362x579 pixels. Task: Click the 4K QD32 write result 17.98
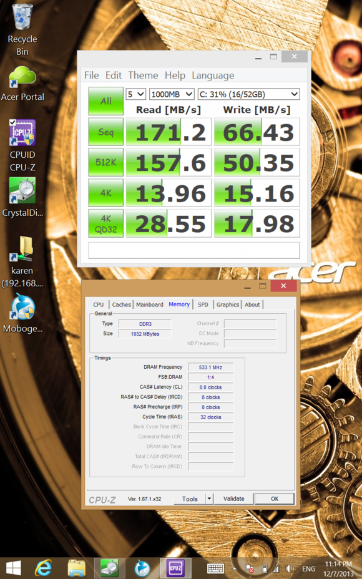click(257, 223)
